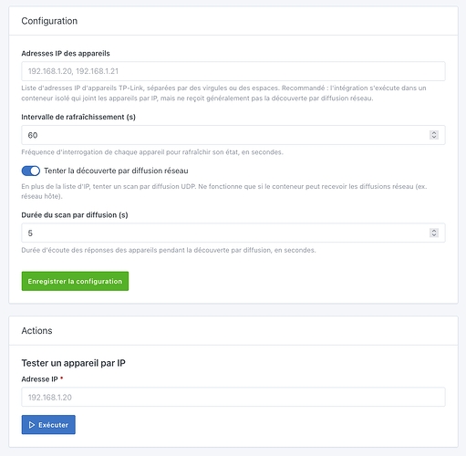Click the Actions section header
Image resolution: width=466 pixels, height=456 pixels.
36,331
